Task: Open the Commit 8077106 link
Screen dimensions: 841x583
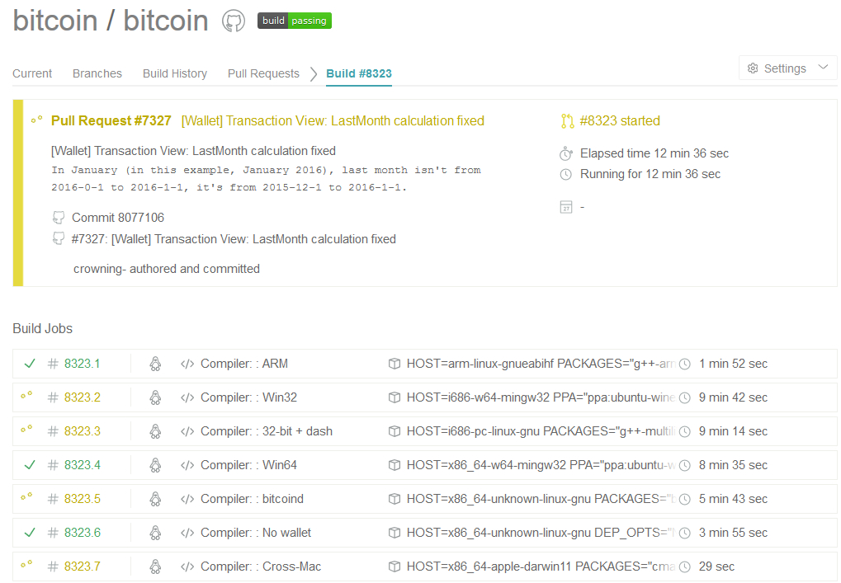Action: point(118,218)
